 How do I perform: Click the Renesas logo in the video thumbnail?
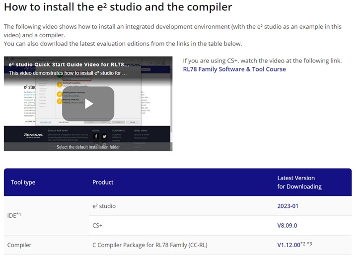tap(33, 135)
